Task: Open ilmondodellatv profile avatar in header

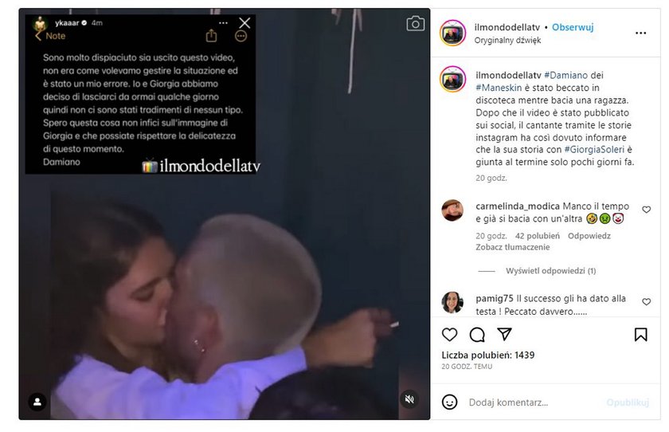Action: pos(452,33)
